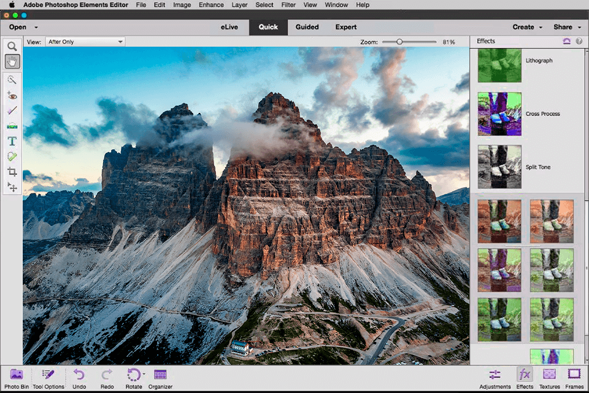The height and width of the screenshot is (393, 589).
Task: Open the Help menu
Action: [363, 5]
